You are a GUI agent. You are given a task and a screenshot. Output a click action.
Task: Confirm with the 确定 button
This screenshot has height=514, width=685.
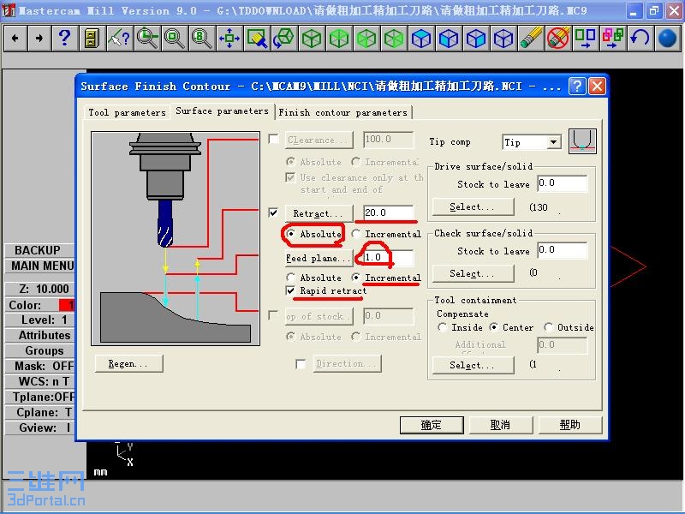tap(432, 425)
